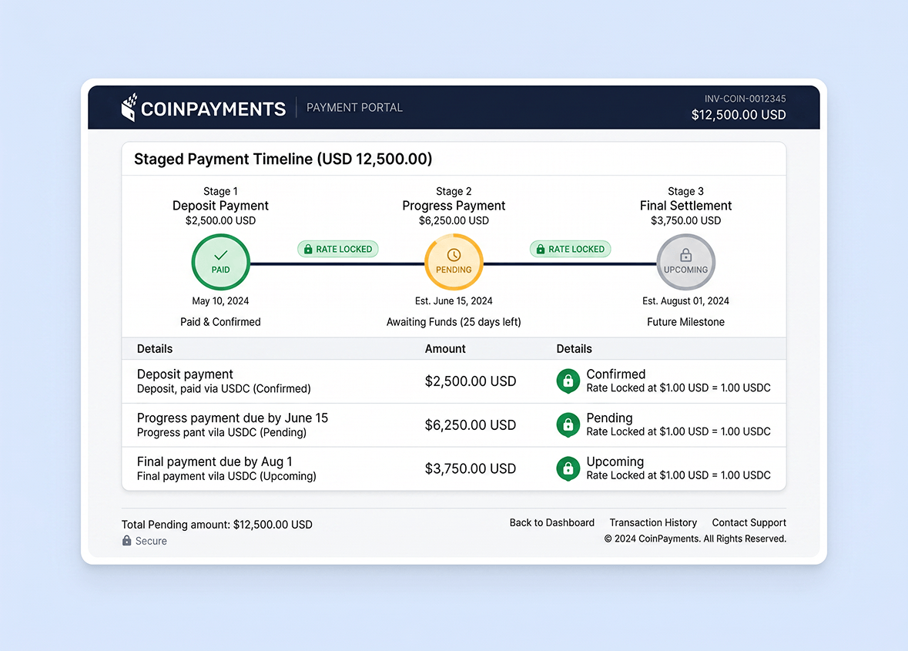Click Pending status in progress row
Viewport: 908px width, 651px height.
(609, 418)
